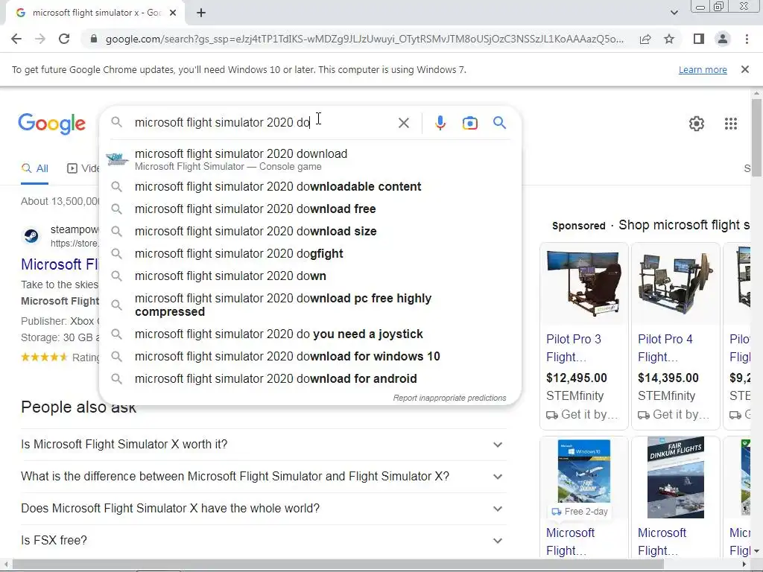This screenshot has height=572, width=763.
Task: Open the Chrome profile avatar menu
Action: (723, 39)
